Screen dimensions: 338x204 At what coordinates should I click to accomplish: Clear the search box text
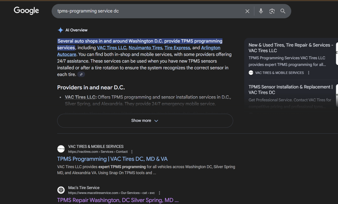[247, 11]
